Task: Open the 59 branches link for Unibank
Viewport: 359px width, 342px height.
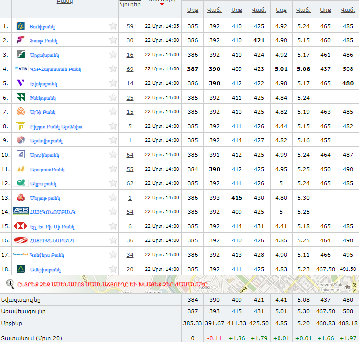Action: pyautogui.click(x=130, y=26)
